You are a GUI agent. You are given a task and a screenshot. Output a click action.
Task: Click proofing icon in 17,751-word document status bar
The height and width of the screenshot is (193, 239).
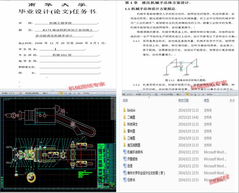(156, 95)
